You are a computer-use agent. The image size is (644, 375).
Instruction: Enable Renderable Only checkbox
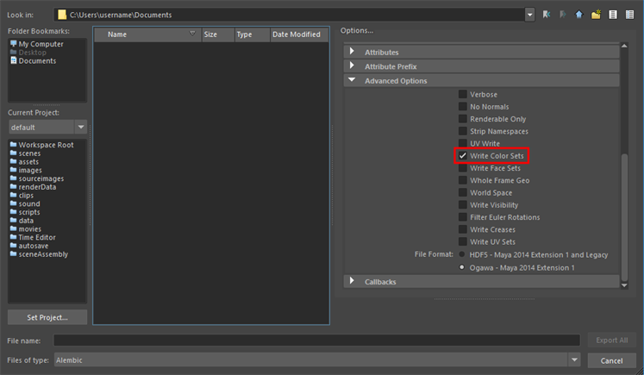click(x=462, y=119)
